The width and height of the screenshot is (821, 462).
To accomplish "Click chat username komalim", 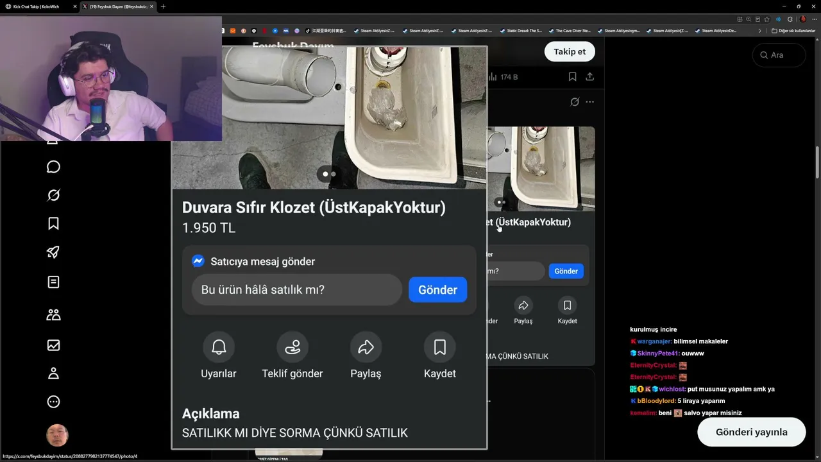I will tap(643, 413).
